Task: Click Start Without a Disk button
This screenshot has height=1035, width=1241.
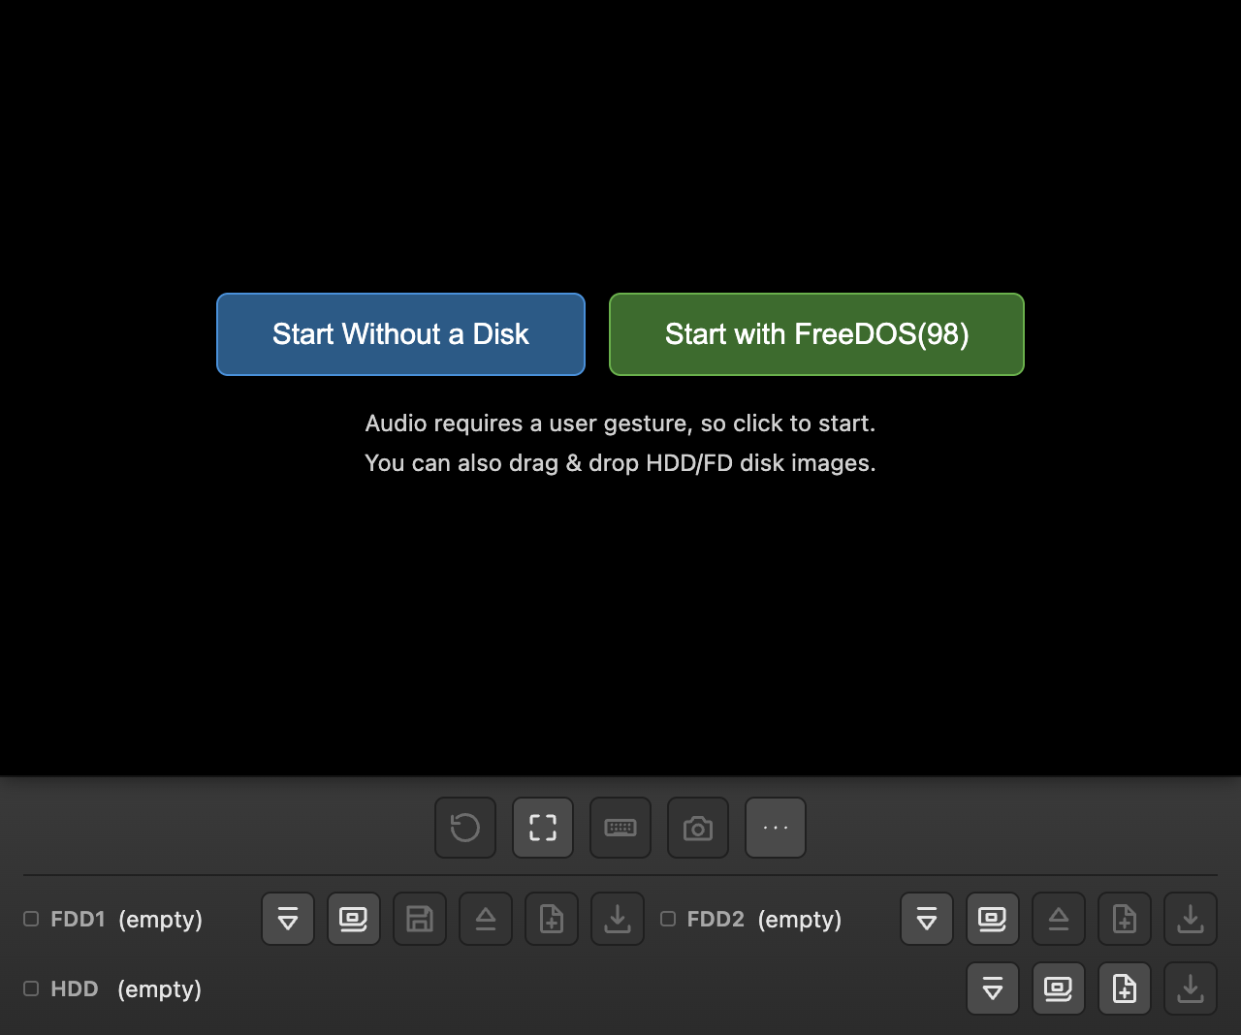Action: pyautogui.click(x=400, y=334)
